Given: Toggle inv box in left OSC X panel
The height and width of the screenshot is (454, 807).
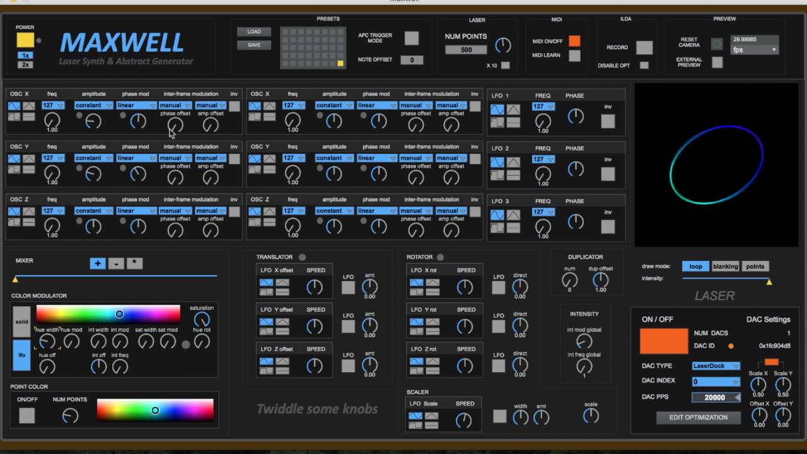Looking at the screenshot, I should click(x=234, y=107).
